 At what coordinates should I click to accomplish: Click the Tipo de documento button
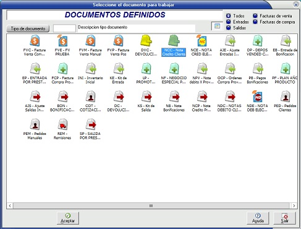28,28
